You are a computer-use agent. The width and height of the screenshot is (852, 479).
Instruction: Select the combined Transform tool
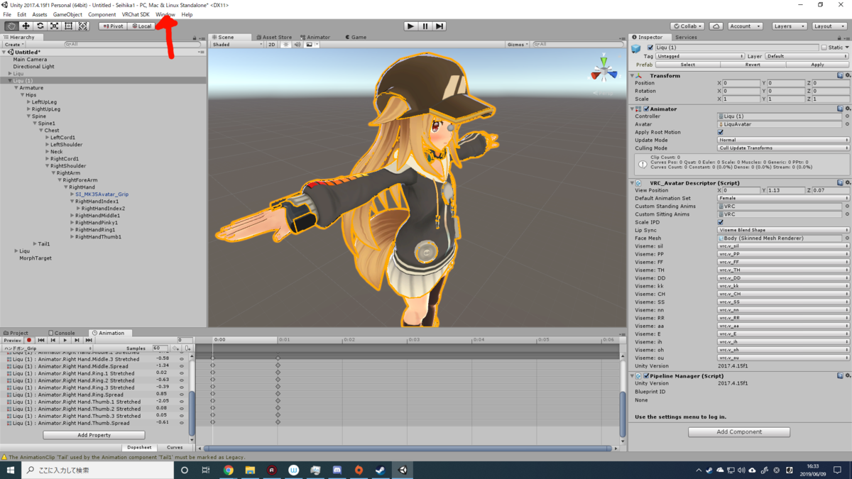pyautogui.click(x=83, y=26)
